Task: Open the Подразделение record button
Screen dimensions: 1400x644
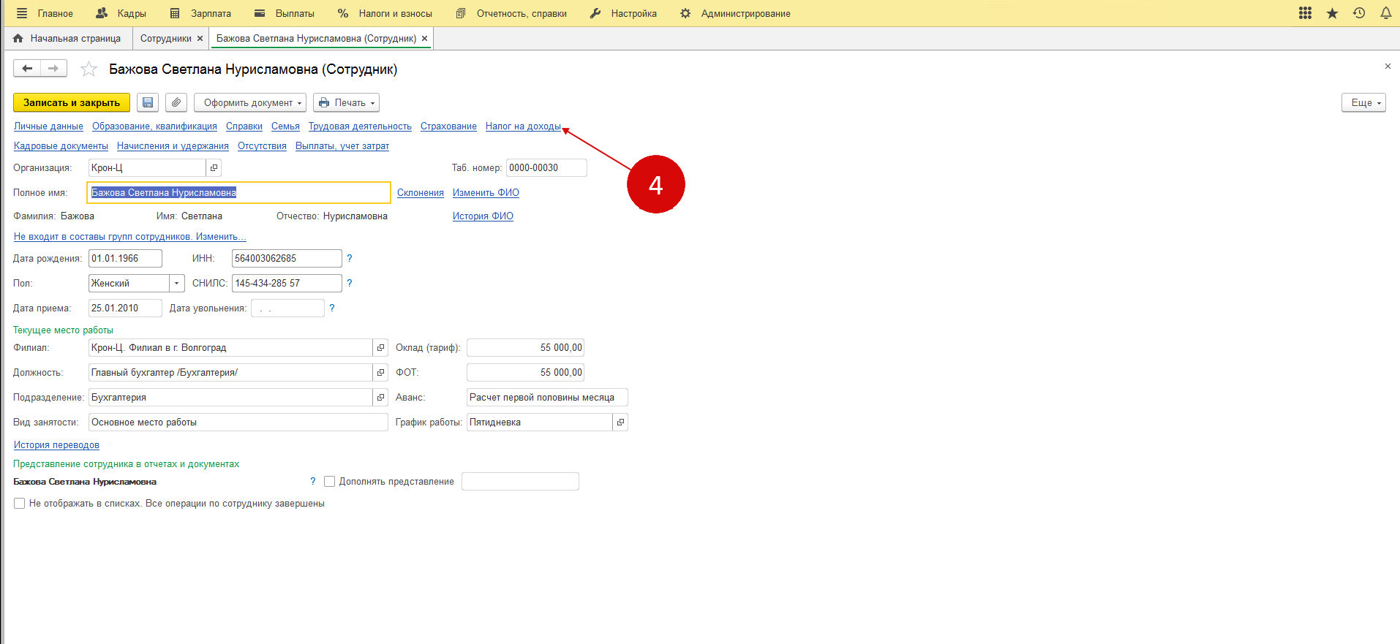Action: pos(380,398)
